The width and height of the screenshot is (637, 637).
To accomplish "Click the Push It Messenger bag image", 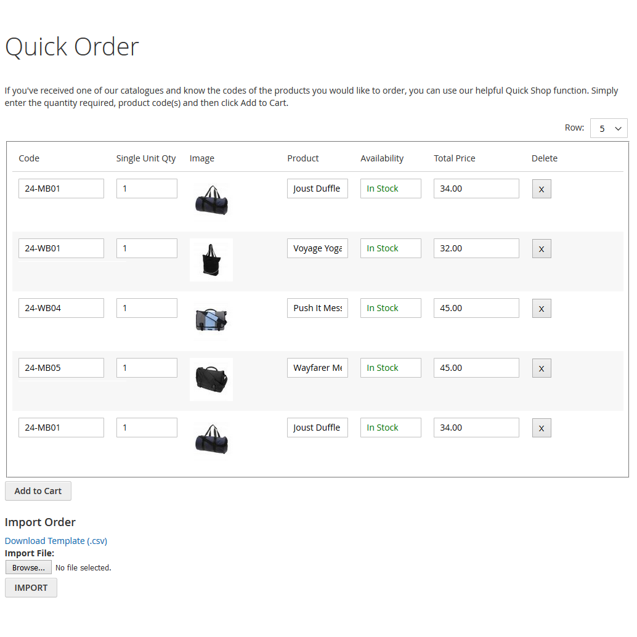I will click(211, 319).
